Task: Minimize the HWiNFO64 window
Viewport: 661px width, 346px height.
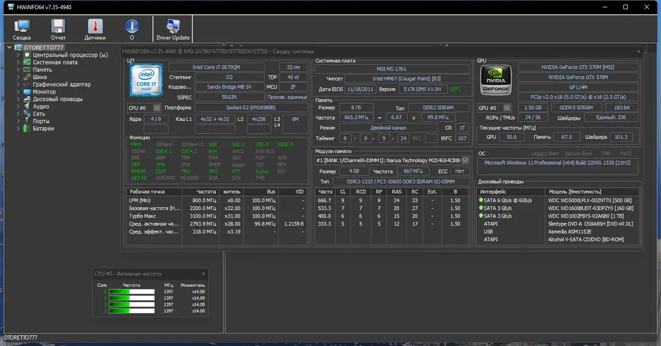Action: [x=605, y=7]
